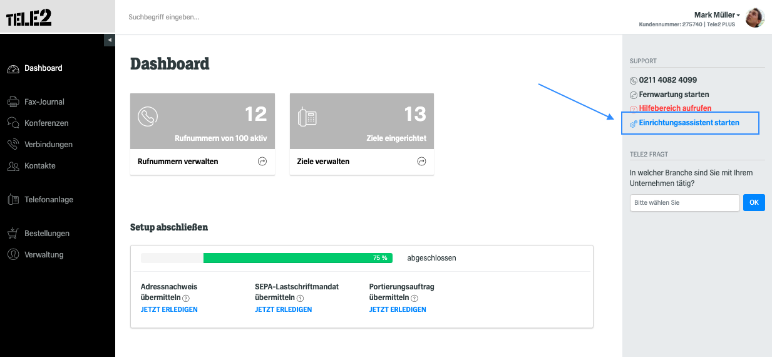
Task: Click the Dashboard gauge icon in sidebar
Action: click(13, 68)
